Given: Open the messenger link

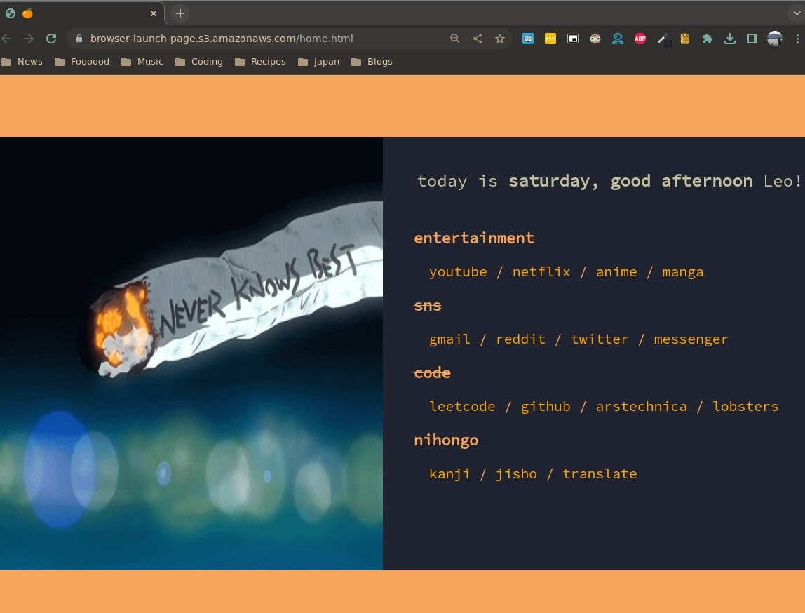Looking at the screenshot, I should pos(691,339).
